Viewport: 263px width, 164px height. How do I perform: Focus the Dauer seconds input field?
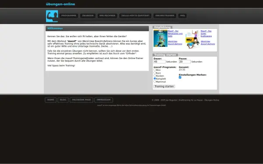click(160, 62)
